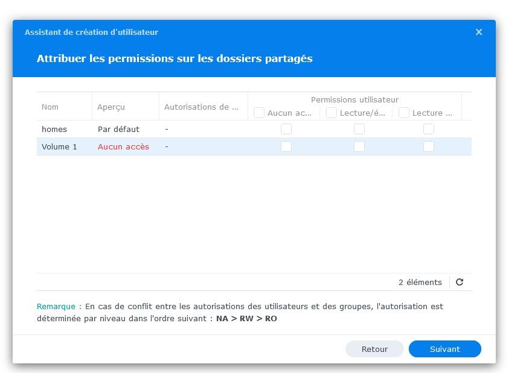Select the homes shared folder row
The width and height of the screenshot is (529, 373).
coord(54,129)
